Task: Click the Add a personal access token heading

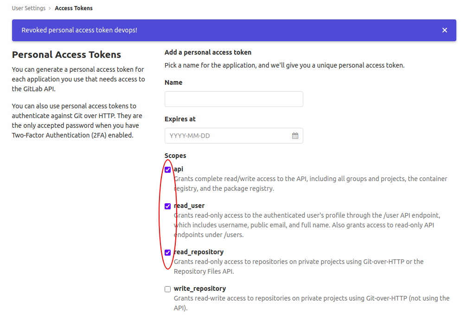Action: [x=208, y=52]
